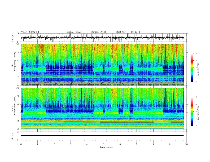Click the ch.1 'Frequency (kHz)' axis label
The height and width of the screenshot is (162, 210).
point(15,62)
